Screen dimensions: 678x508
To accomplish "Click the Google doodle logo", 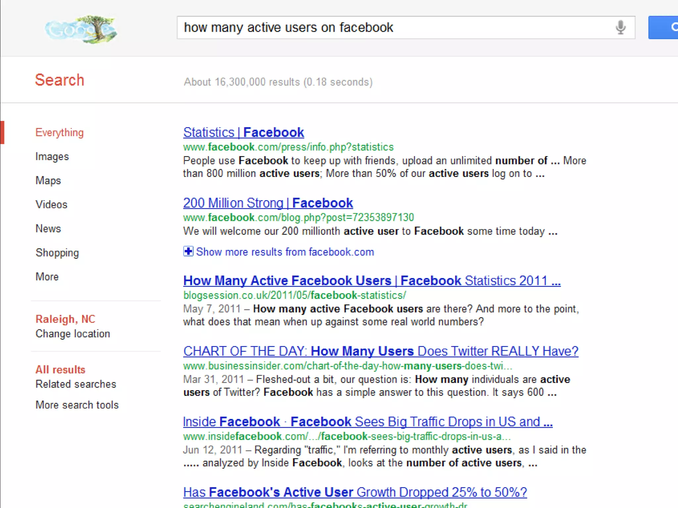I will point(81,29).
